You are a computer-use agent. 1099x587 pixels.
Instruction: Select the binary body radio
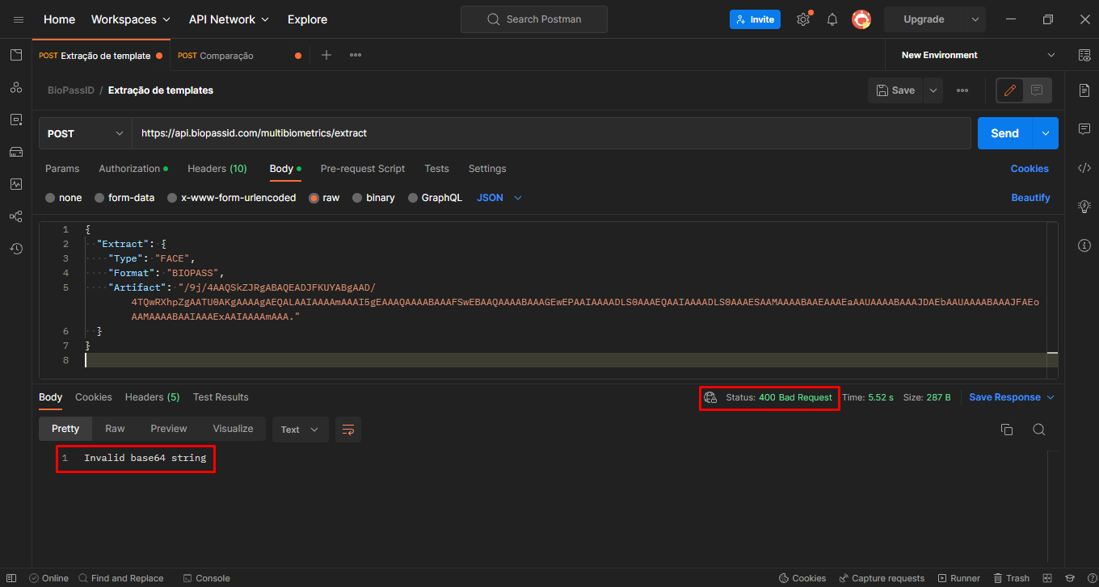pyautogui.click(x=357, y=198)
